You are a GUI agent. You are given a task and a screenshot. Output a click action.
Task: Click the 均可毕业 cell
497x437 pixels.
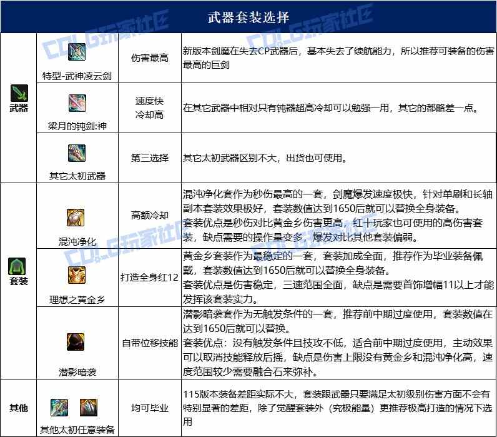[150, 408]
